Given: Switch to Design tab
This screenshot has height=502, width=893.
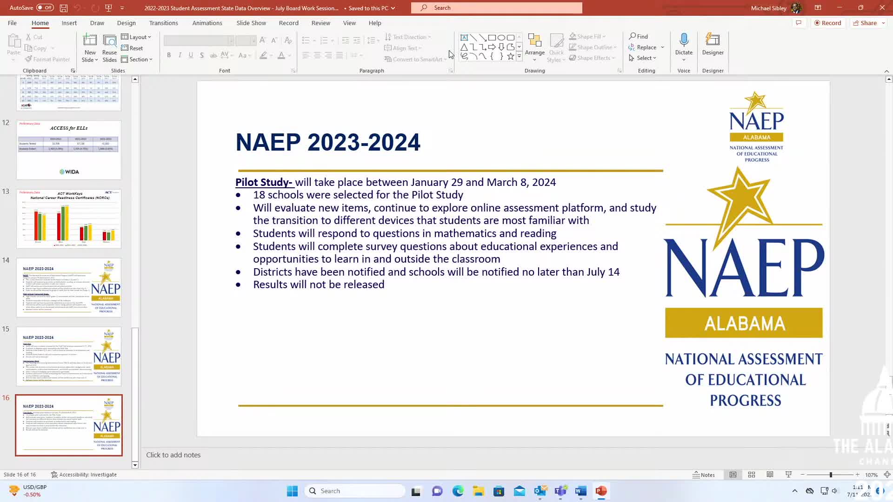Looking at the screenshot, I should click(x=126, y=23).
